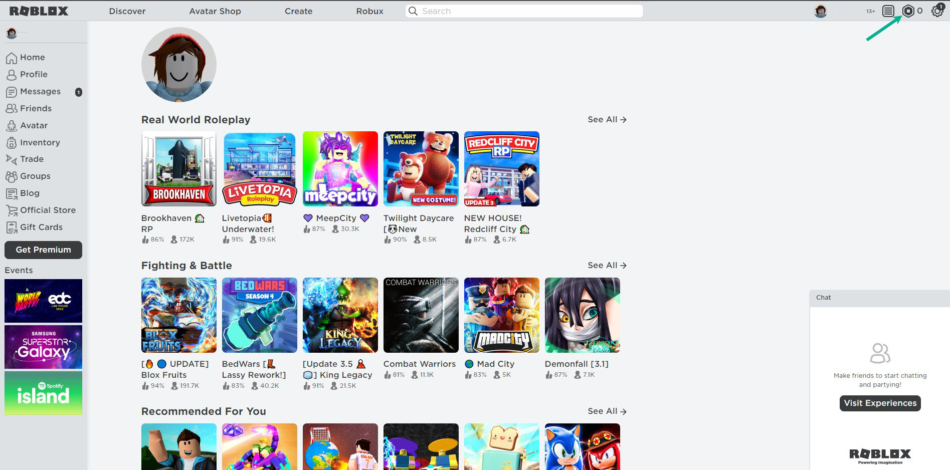The image size is (950, 470).
Task: Open Inventory from the sidebar
Action: 40,142
